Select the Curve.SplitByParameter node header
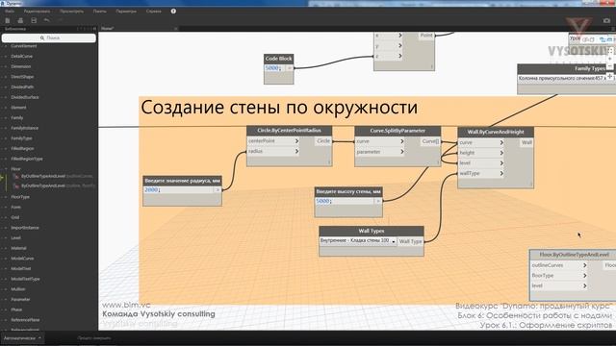The height and width of the screenshot is (346, 616). pos(398,131)
